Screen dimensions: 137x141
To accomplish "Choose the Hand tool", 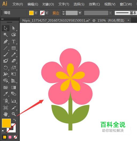I will pos(6,114).
